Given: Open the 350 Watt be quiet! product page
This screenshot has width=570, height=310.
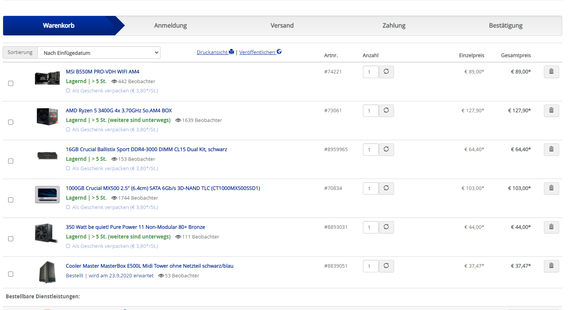Looking at the screenshot, I should pyautogui.click(x=135, y=227).
